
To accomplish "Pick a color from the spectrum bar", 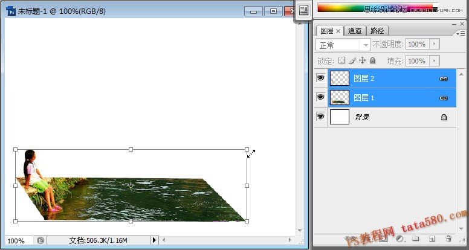I will (x=375, y=7).
